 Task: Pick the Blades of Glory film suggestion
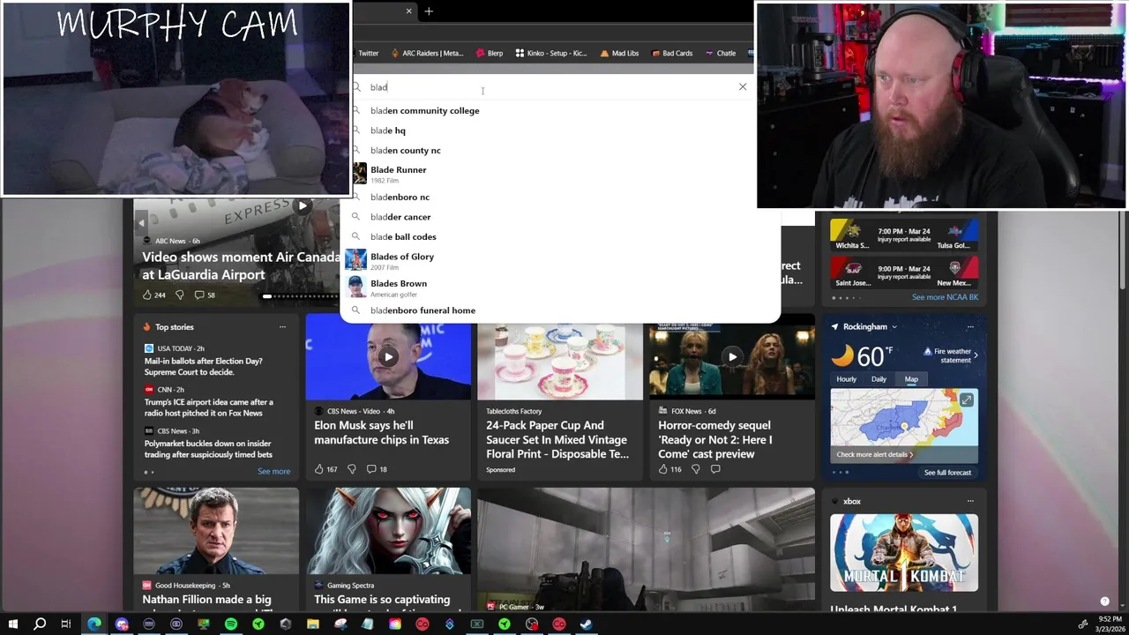coord(401,260)
